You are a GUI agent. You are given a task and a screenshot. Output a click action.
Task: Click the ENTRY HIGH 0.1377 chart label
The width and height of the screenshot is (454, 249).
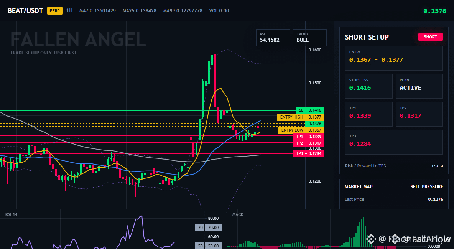pos(301,117)
